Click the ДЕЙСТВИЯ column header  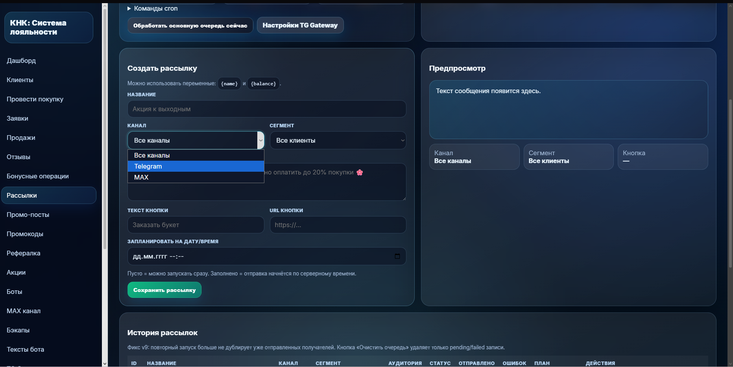pyautogui.click(x=600, y=363)
